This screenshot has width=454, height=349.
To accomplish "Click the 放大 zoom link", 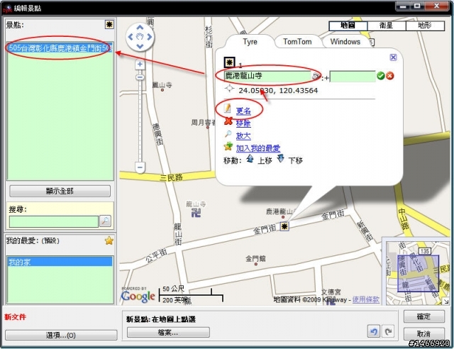I will pyautogui.click(x=243, y=135).
